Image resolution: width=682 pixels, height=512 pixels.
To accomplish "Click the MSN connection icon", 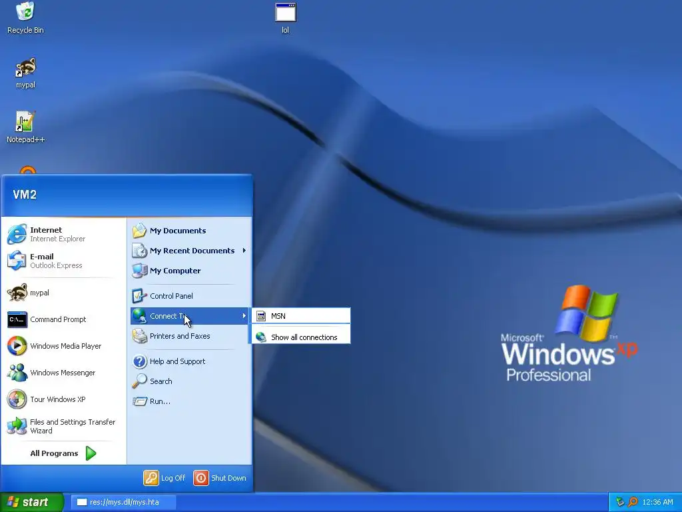I will 261,316.
